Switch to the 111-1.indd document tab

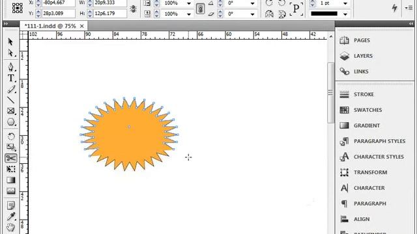(x=50, y=26)
